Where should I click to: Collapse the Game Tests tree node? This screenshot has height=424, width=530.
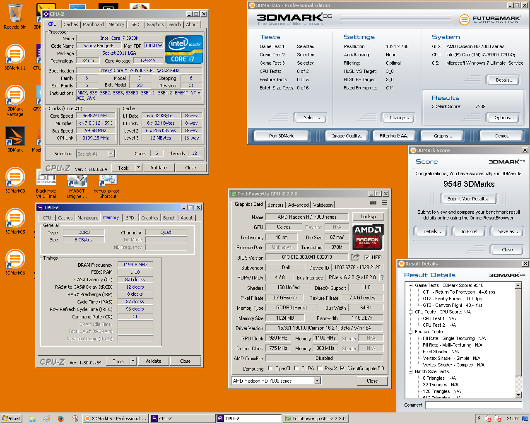pos(410,285)
